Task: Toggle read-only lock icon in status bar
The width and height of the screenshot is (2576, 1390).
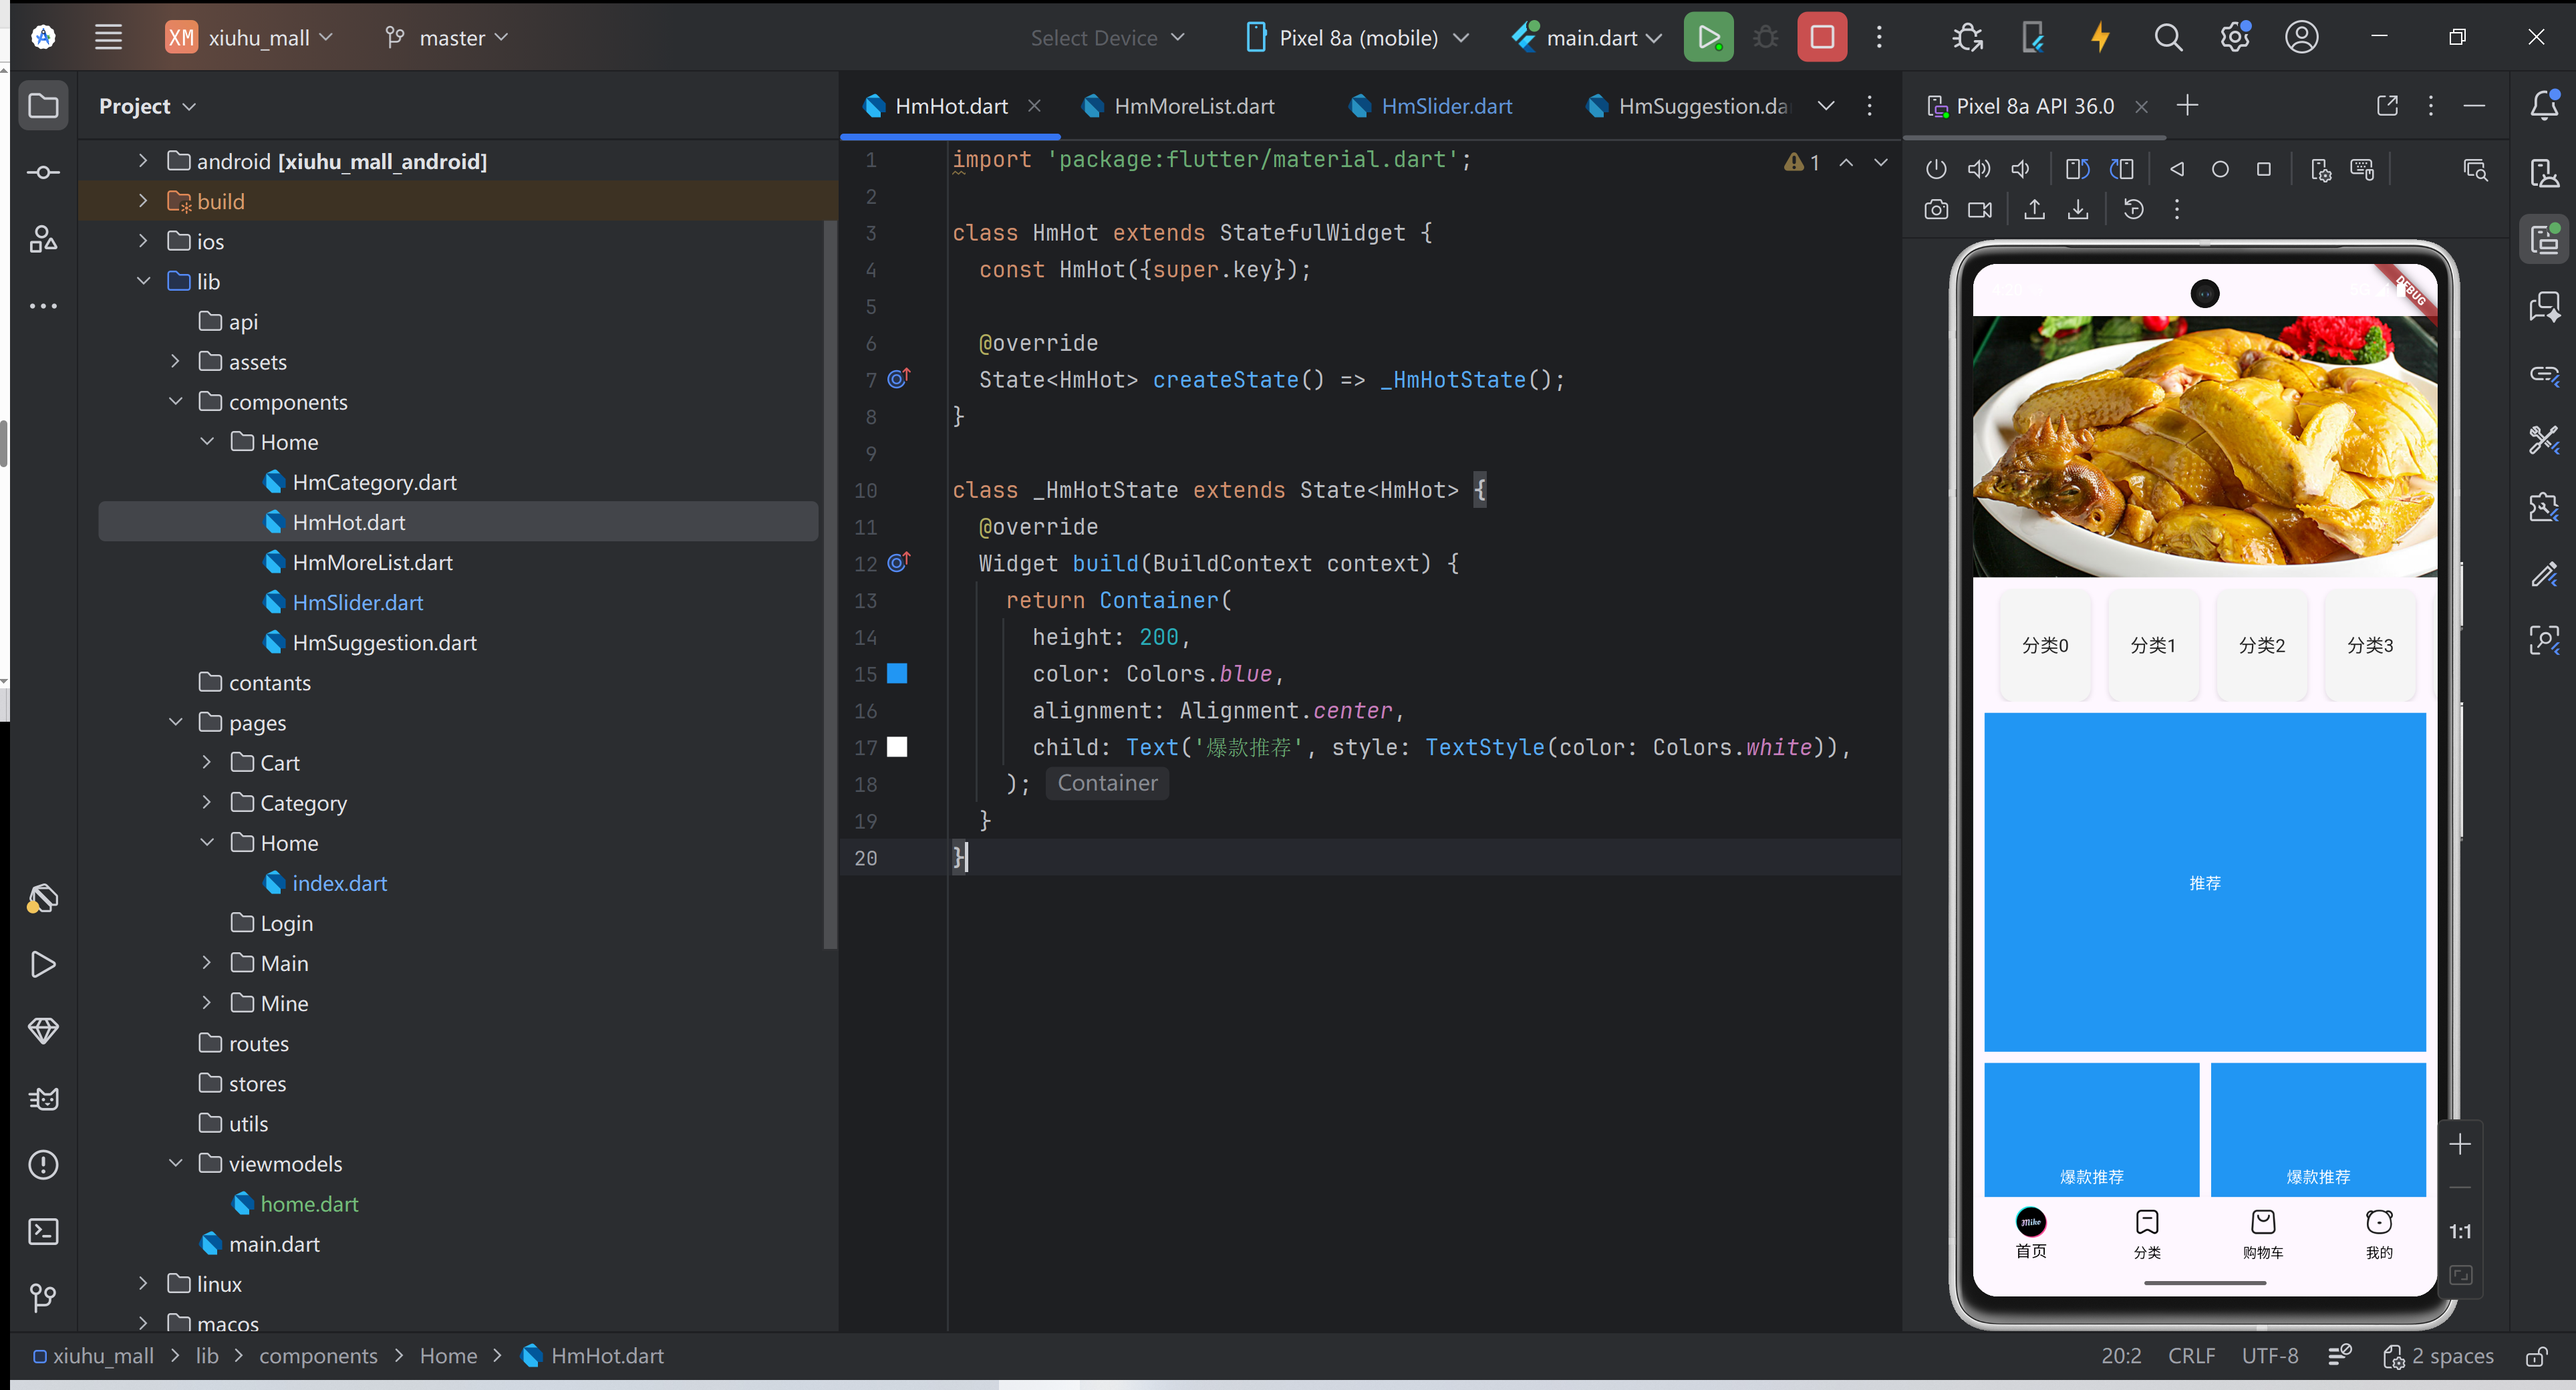Action: coord(2536,1356)
